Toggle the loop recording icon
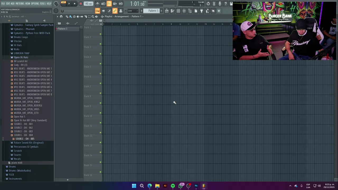This screenshot has height=190, width=338. tap(121, 4)
